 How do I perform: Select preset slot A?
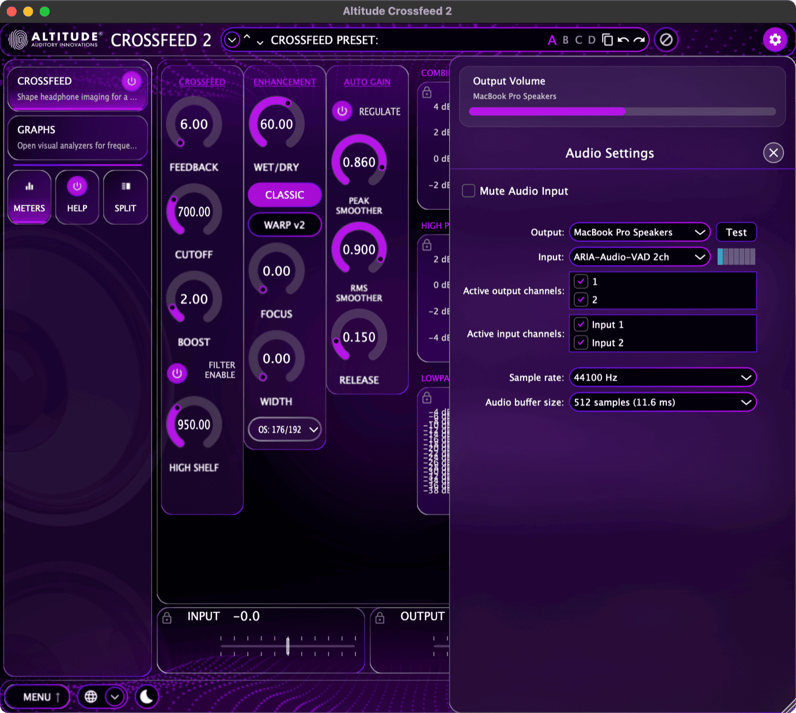pyautogui.click(x=552, y=40)
